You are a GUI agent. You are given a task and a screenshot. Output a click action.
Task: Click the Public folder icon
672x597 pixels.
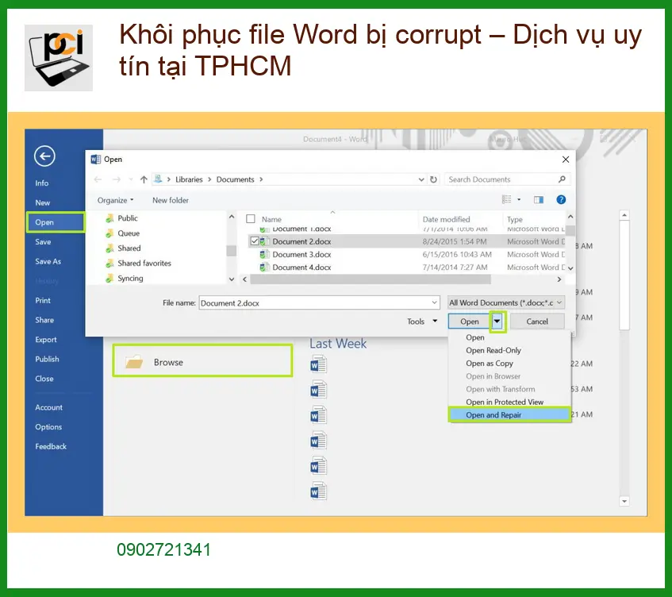(x=109, y=218)
